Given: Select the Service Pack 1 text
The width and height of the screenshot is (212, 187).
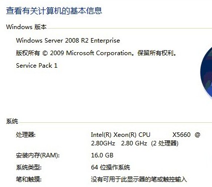Looking at the screenshot, I should (x=36, y=66).
